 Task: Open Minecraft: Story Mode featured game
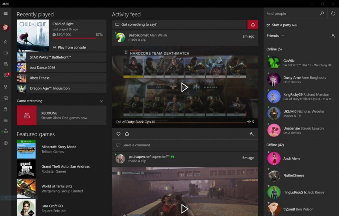(62, 149)
